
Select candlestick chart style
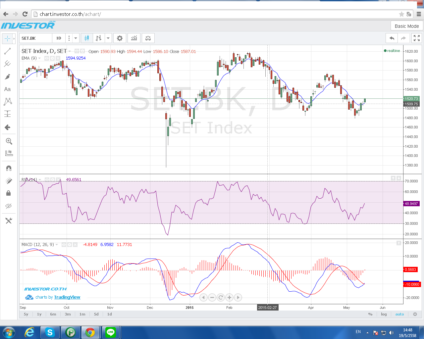[x=87, y=38]
